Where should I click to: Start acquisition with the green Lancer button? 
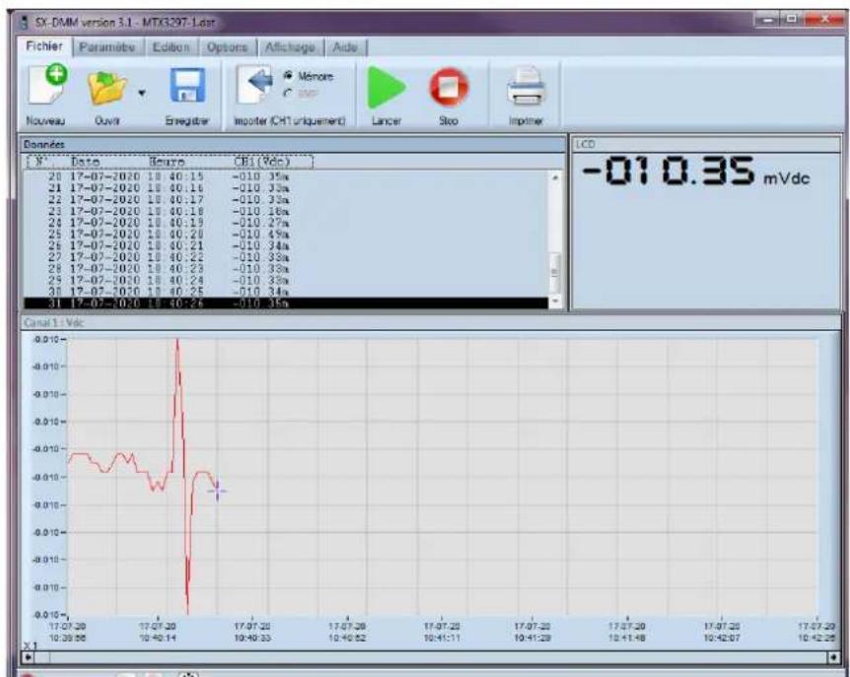pos(386,87)
